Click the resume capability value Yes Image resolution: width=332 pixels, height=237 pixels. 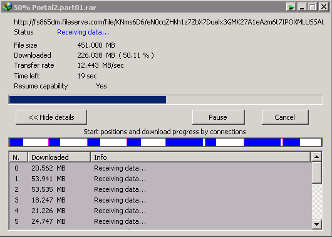pos(101,86)
